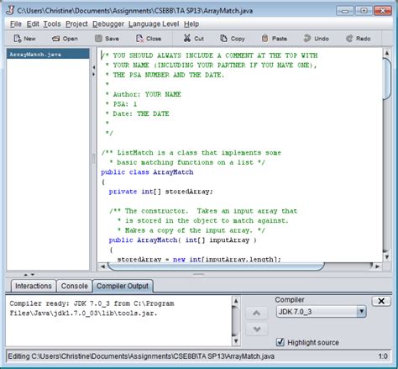The image size is (398, 369).
Task: Open the JDK 7.0_3 compiler dropdown
Action: [321, 312]
